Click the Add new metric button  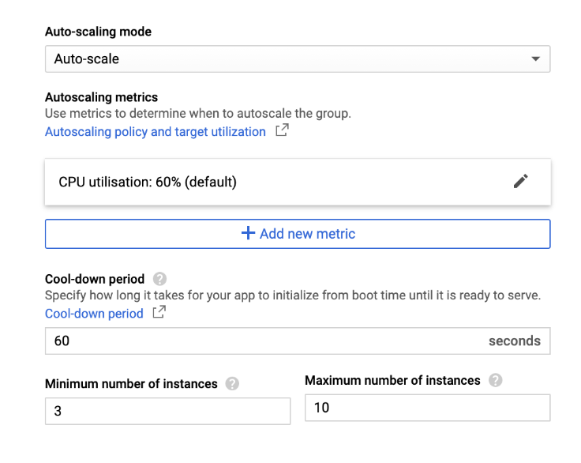click(x=297, y=234)
